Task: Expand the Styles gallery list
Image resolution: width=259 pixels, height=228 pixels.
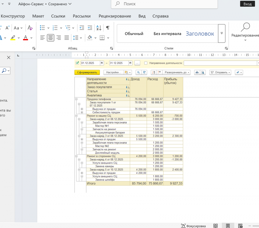Action: pyautogui.click(x=222, y=33)
